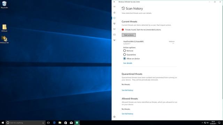
Task: Open the Recycle Bin desktop icon
Action: [4, 5]
